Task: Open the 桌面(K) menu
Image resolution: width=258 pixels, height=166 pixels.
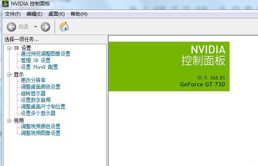Action: [x=57, y=14]
